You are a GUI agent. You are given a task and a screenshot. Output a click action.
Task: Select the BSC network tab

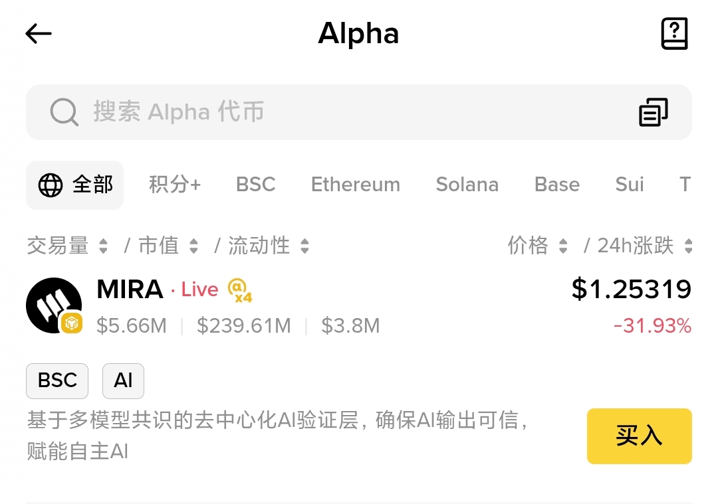pos(255,185)
